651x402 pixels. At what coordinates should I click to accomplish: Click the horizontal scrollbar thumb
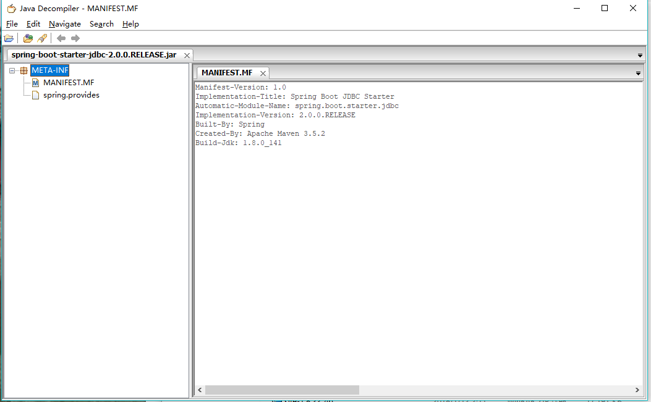pyautogui.click(x=282, y=390)
